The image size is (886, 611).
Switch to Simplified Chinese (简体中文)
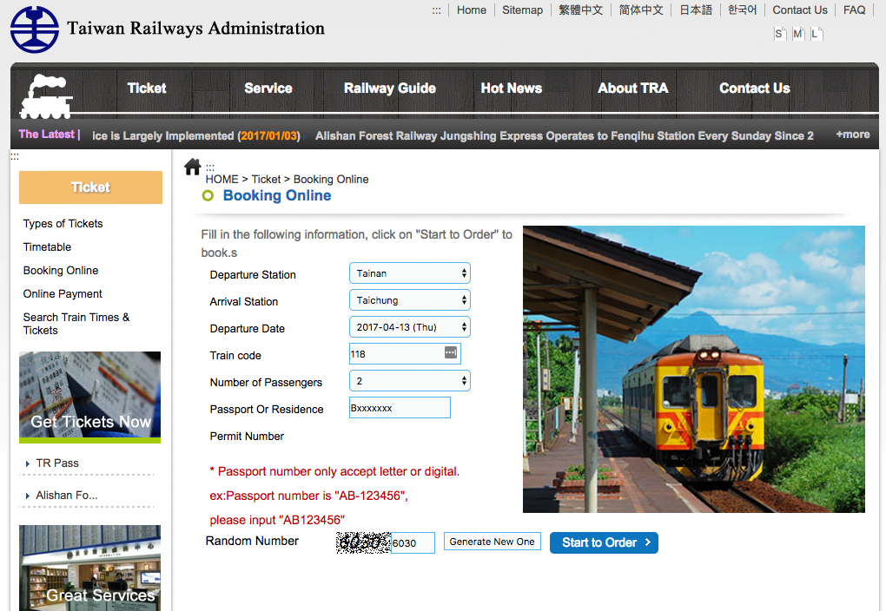641,10
